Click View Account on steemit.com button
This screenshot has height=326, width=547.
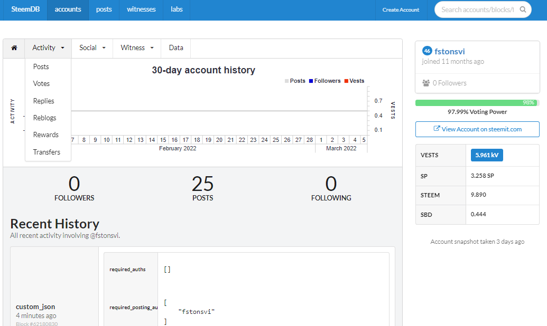pos(477,129)
